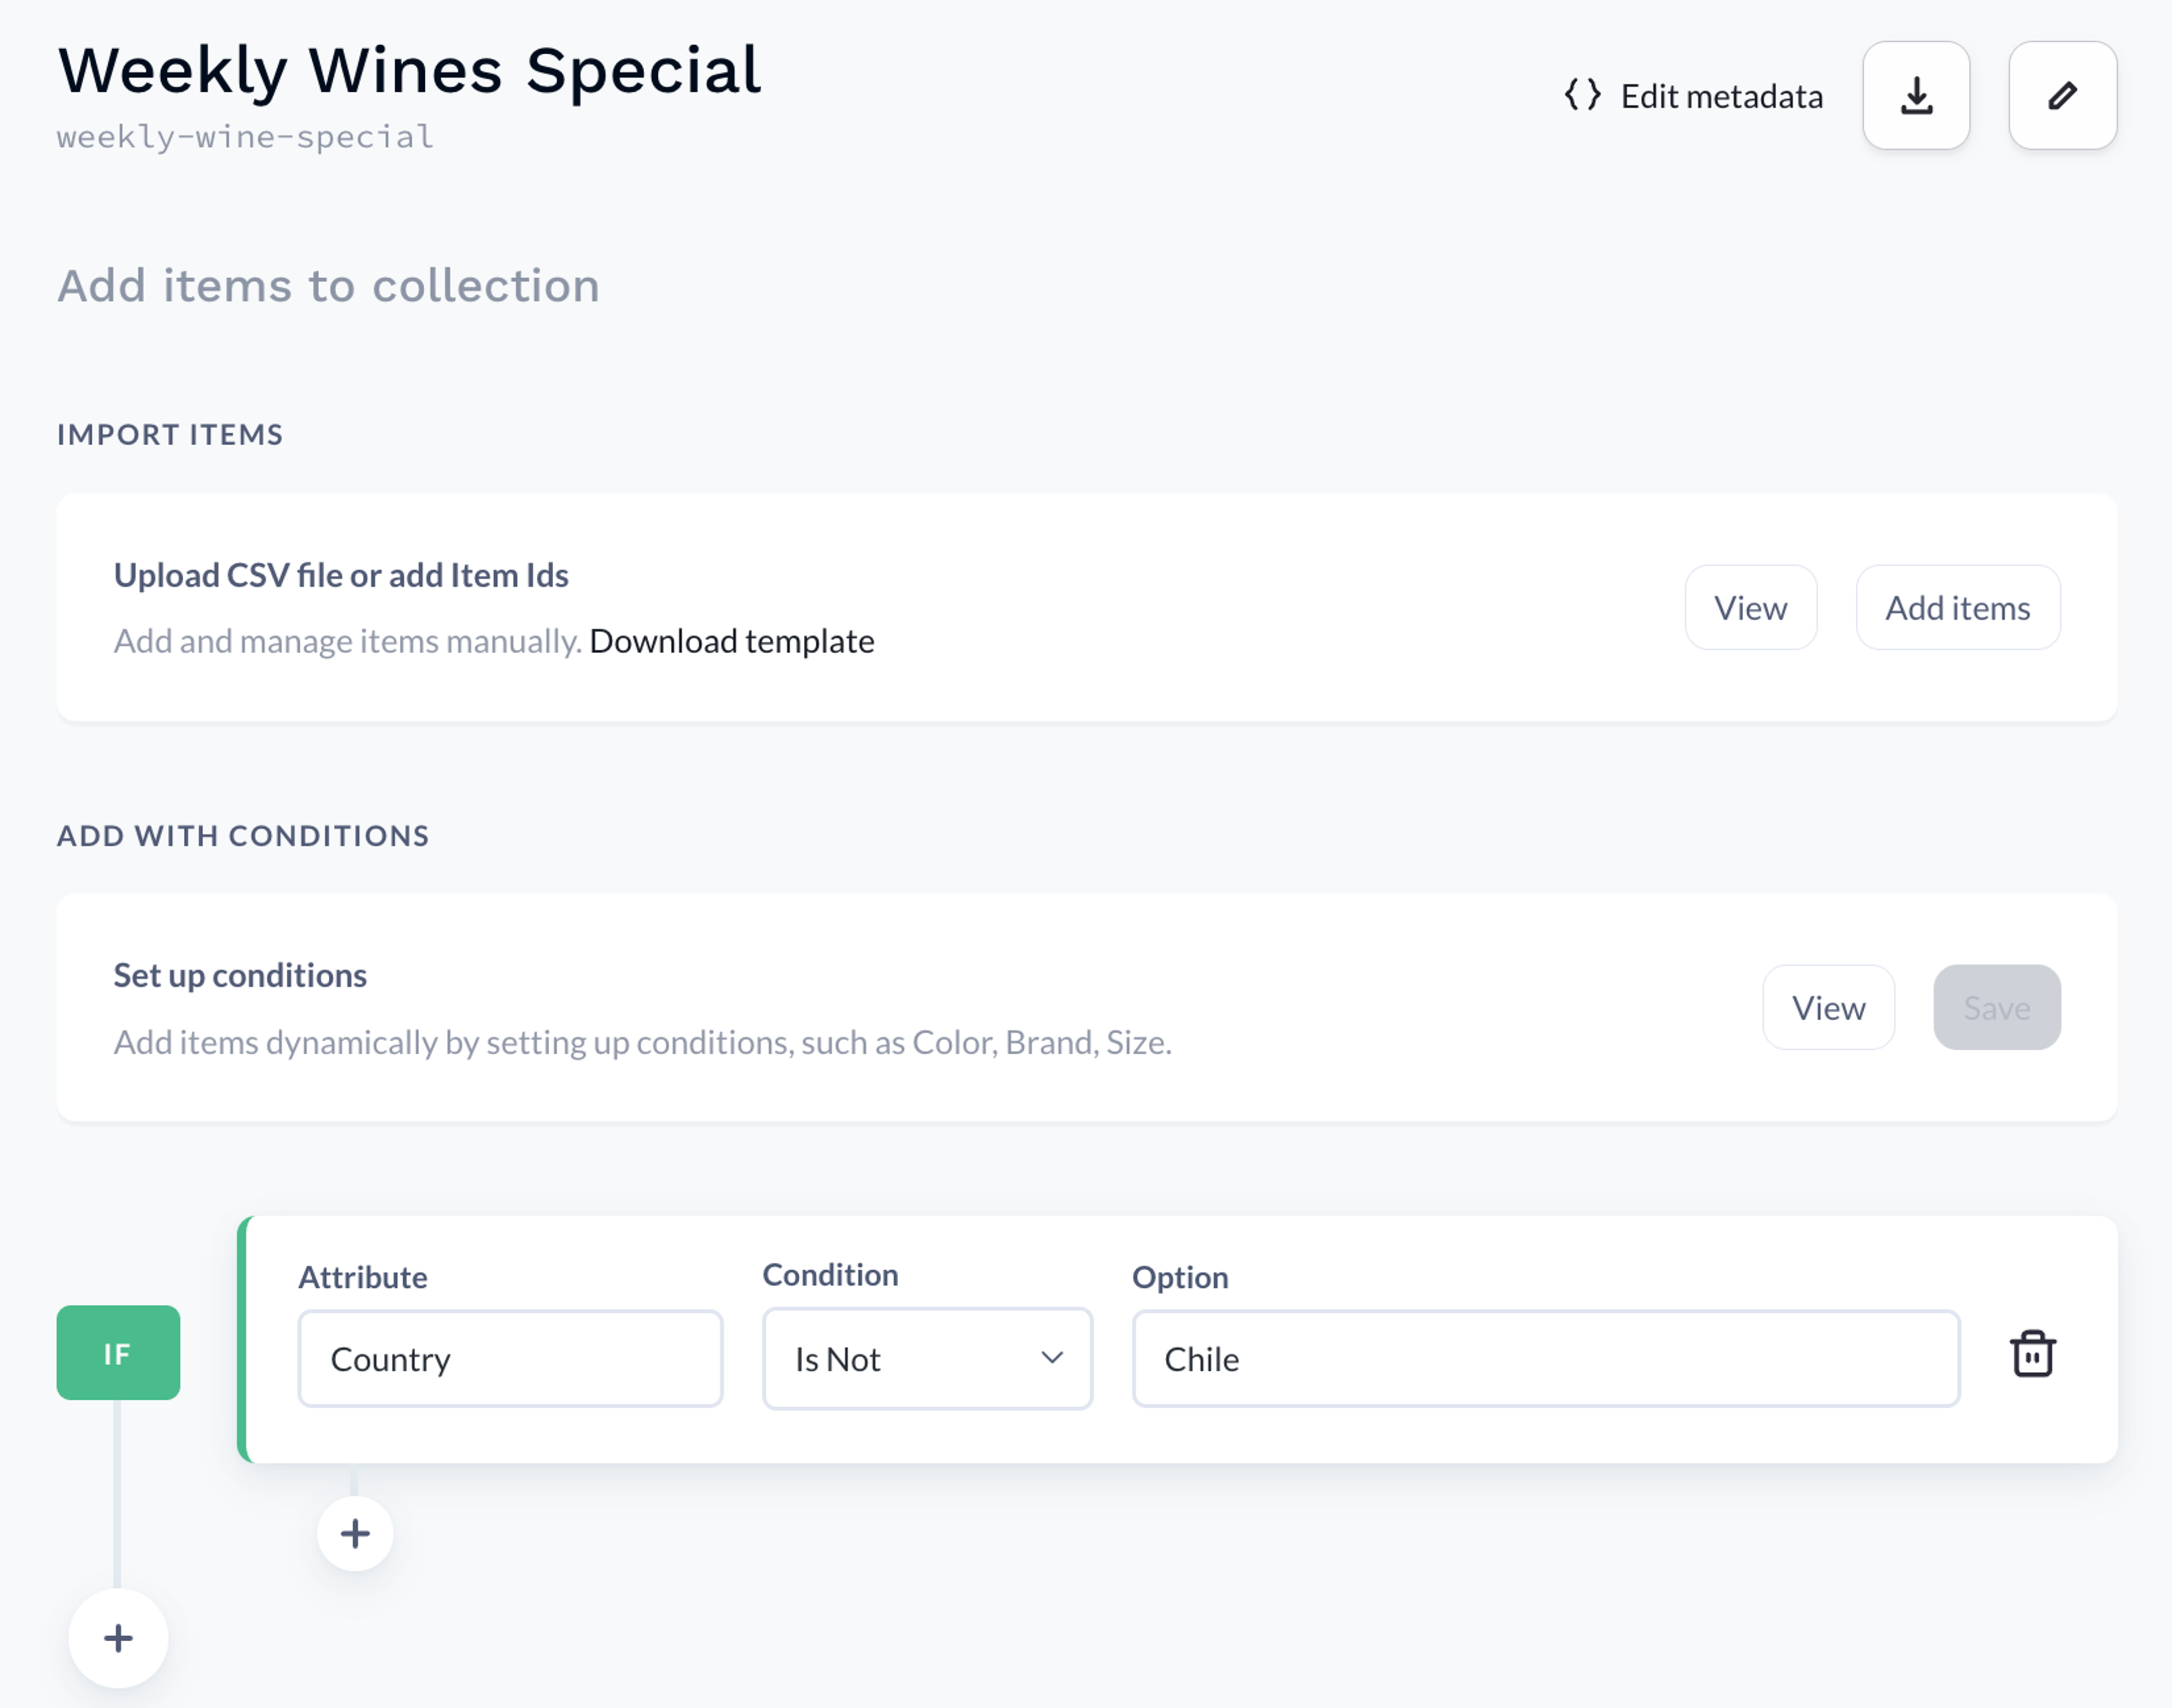Click the Set up conditions heading
Image resolution: width=2172 pixels, height=1708 pixels.
coord(240,975)
